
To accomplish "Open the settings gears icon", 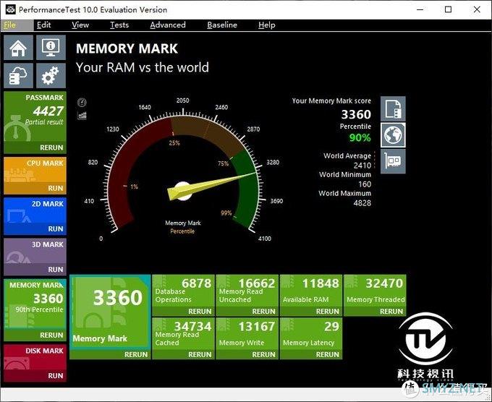I will tap(51, 76).
